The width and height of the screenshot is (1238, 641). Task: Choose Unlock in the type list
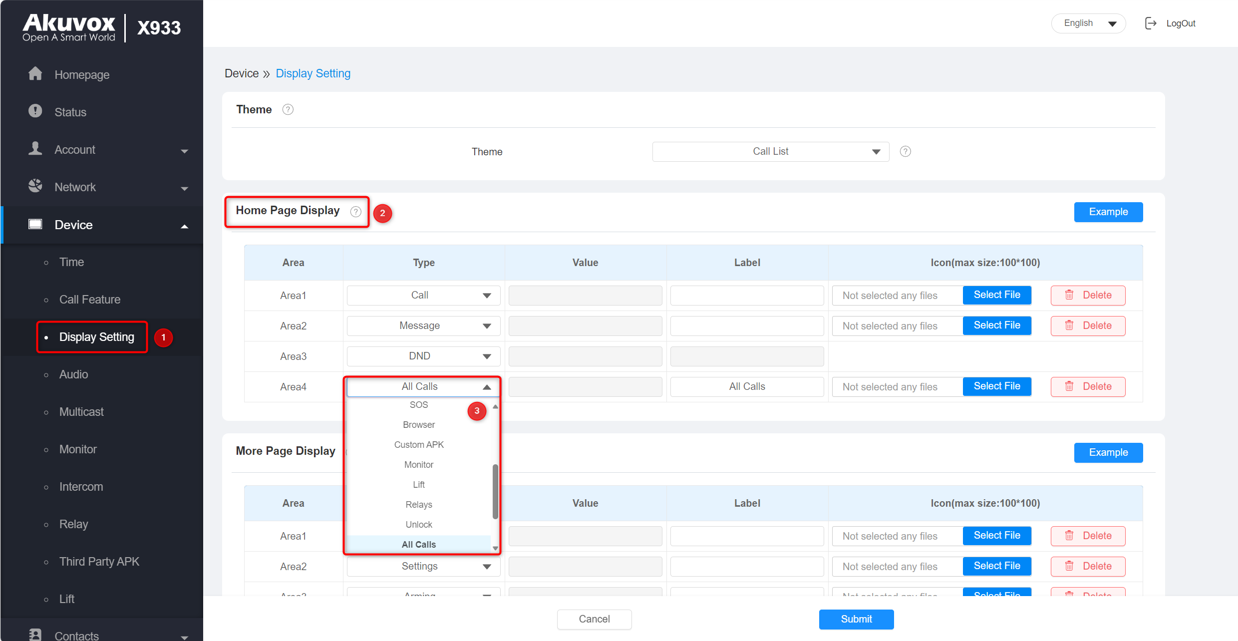point(419,525)
